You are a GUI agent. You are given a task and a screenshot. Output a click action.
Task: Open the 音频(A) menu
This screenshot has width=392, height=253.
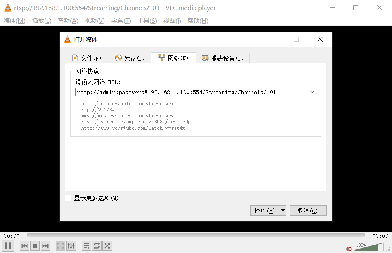[x=68, y=21]
